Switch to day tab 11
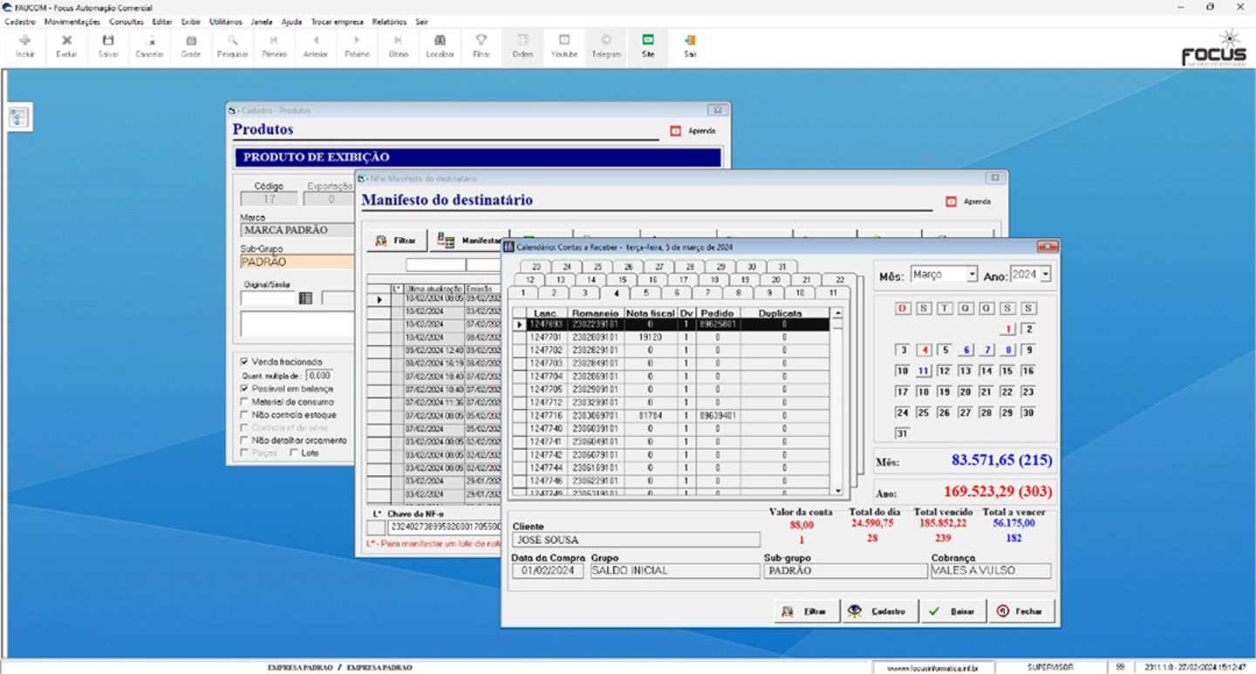This screenshot has height=674, width=1256. coord(833,293)
